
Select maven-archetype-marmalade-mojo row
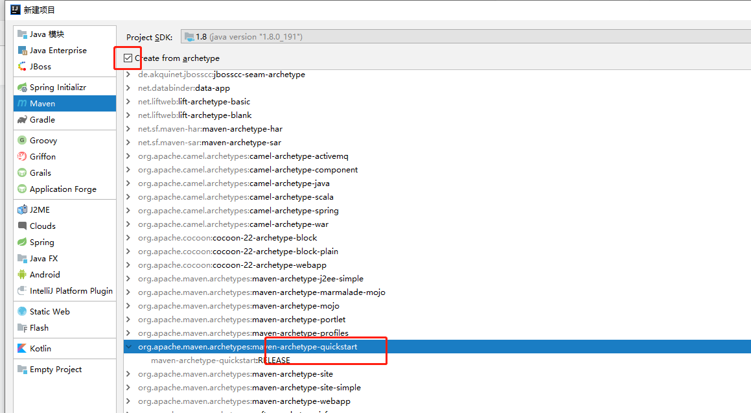click(437, 292)
